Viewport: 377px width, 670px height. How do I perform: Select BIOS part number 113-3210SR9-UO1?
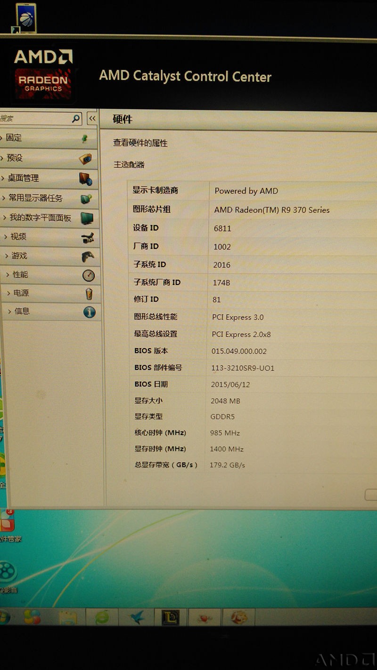[x=243, y=368]
